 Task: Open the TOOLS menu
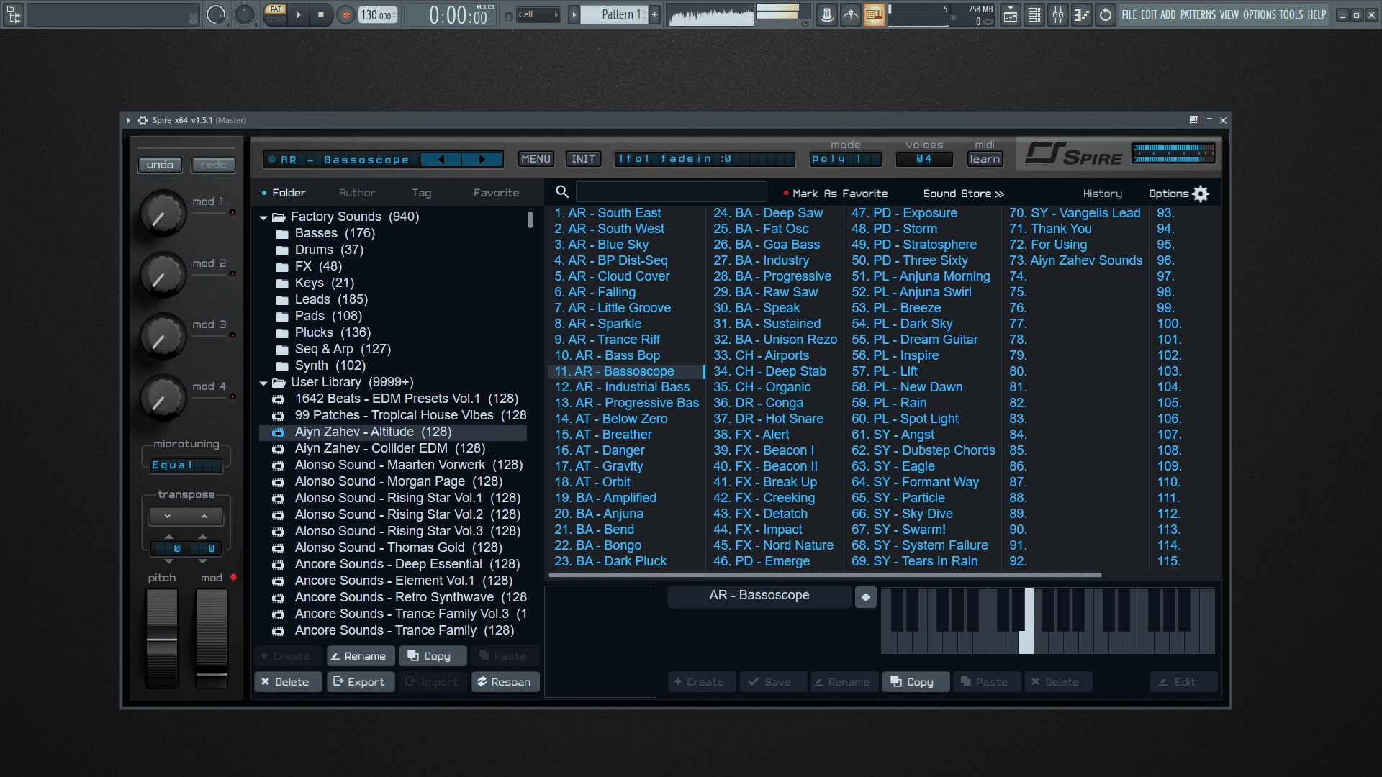coord(1291,14)
